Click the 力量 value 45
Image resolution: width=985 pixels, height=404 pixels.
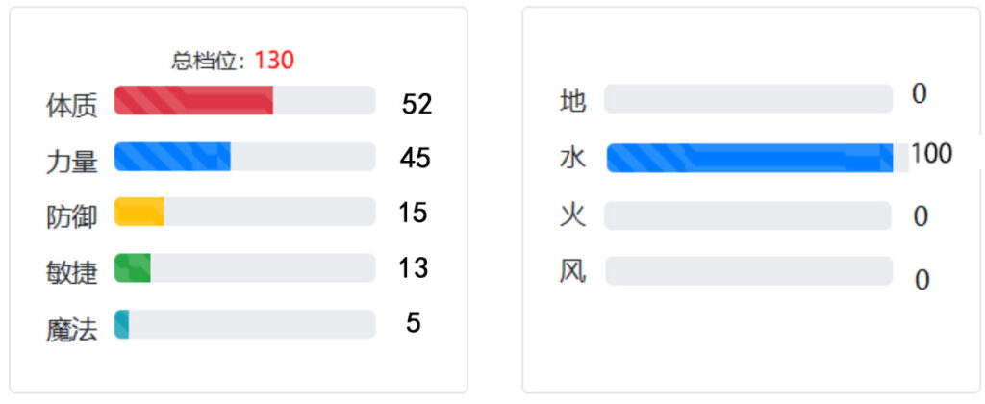(416, 159)
